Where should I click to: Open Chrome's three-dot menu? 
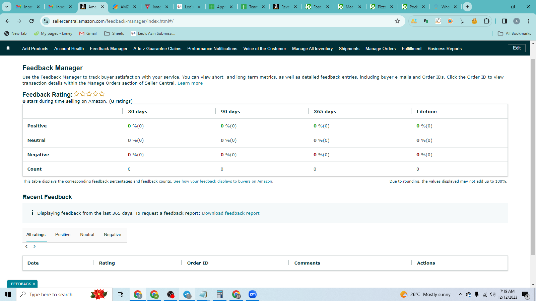click(x=529, y=21)
